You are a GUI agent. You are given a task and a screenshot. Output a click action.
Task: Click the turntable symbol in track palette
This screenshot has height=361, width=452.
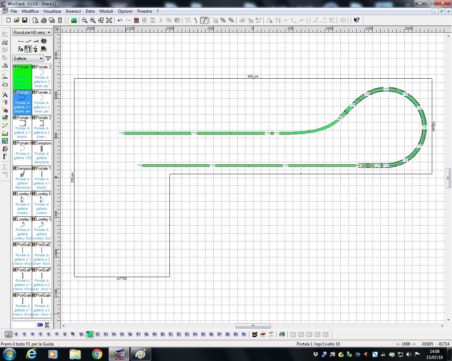click(x=44, y=41)
